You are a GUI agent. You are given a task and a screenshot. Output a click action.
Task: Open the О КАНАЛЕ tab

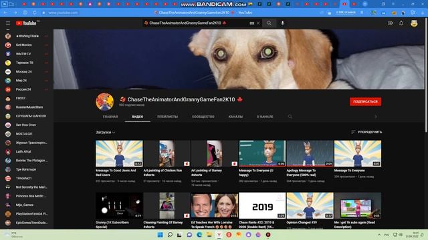265,117
